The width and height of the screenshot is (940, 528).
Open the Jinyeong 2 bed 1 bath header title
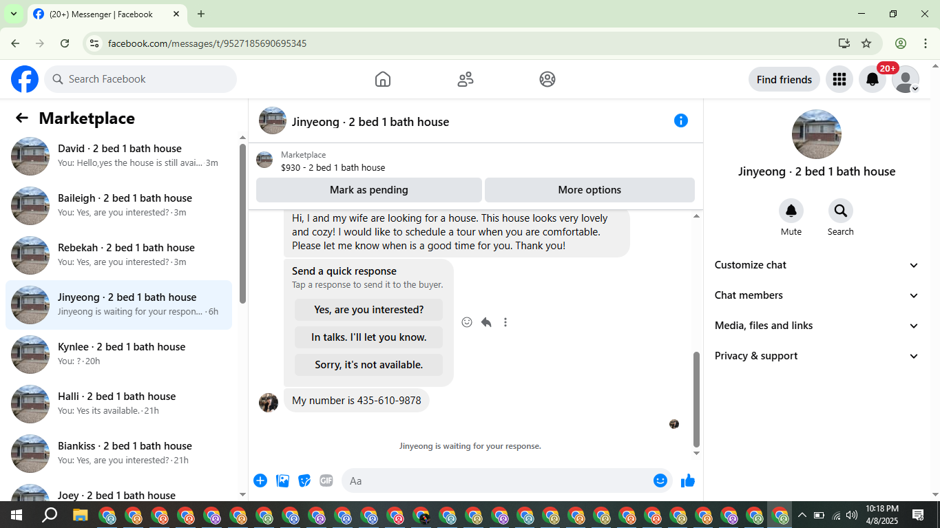(370, 122)
